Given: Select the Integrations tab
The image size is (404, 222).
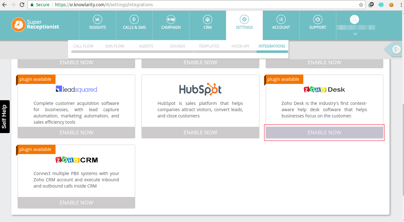Looking at the screenshot, I should (272, 46).
